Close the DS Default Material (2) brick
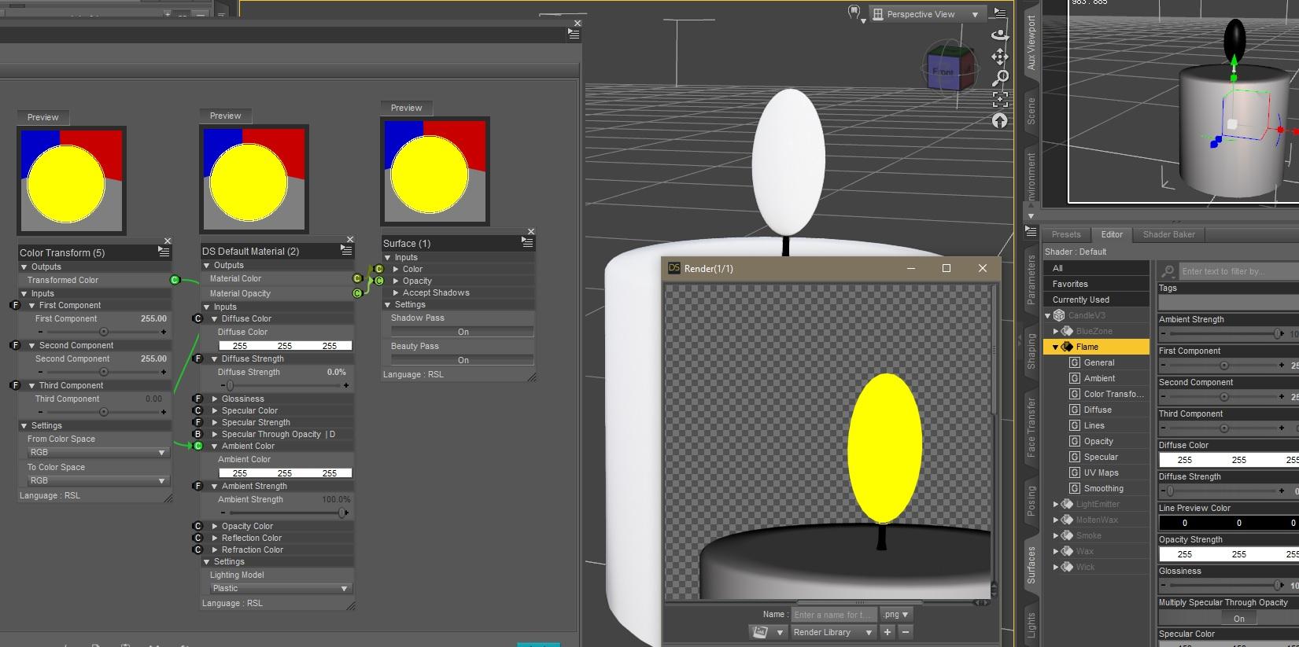This screenshot has height=647, width=1299. click(350, 240)
